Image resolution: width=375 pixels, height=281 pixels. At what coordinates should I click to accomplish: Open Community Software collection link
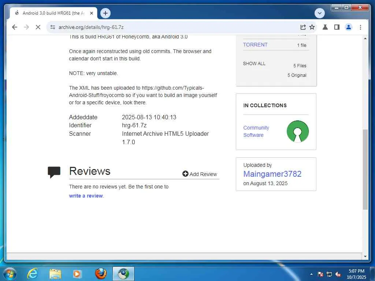[256, 131]
